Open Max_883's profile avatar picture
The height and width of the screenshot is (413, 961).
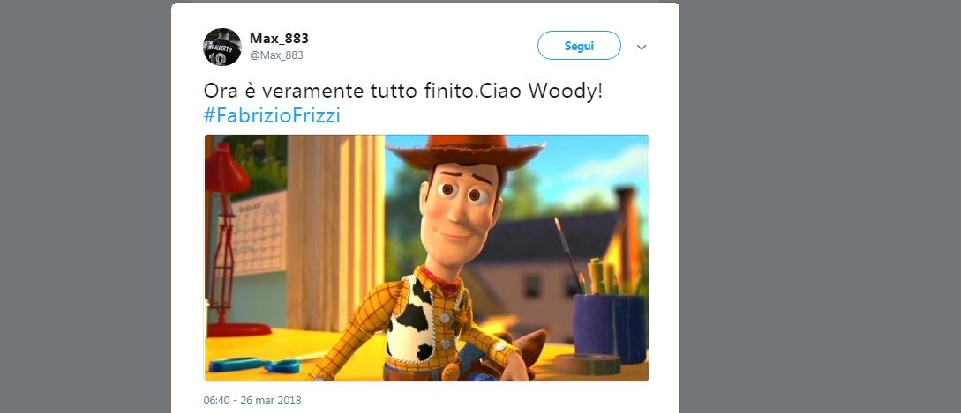[222, 48]
